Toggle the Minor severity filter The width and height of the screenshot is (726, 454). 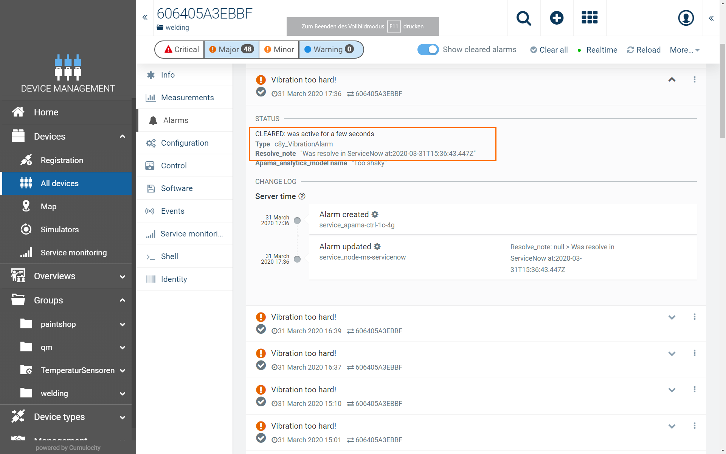(x=279, y=50)
